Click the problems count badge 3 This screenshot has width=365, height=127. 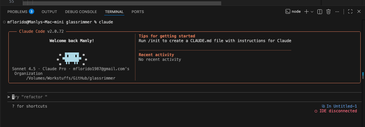(x=32, y=11)
